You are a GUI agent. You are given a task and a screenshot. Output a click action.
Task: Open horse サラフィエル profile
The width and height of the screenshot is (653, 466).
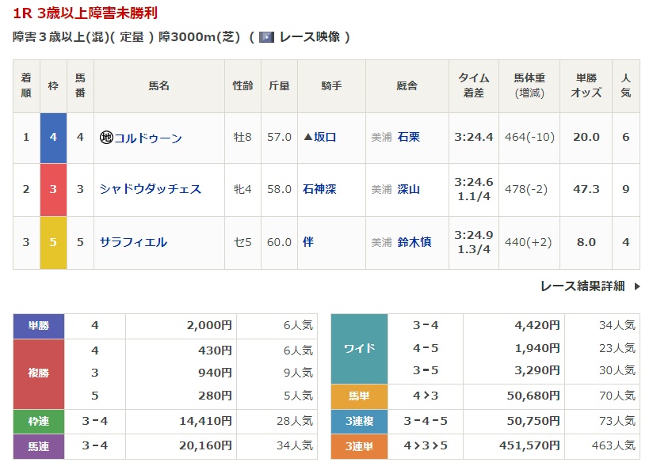[133, 242]
